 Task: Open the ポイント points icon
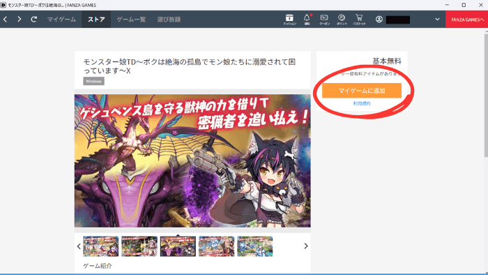[342, 20]
